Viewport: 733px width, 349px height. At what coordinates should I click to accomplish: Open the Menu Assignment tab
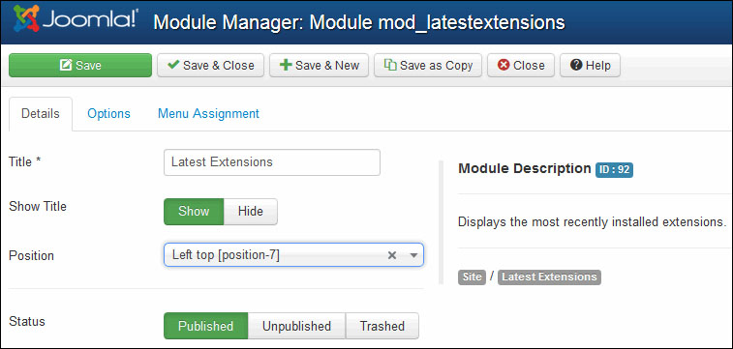(x=208, y=113)
